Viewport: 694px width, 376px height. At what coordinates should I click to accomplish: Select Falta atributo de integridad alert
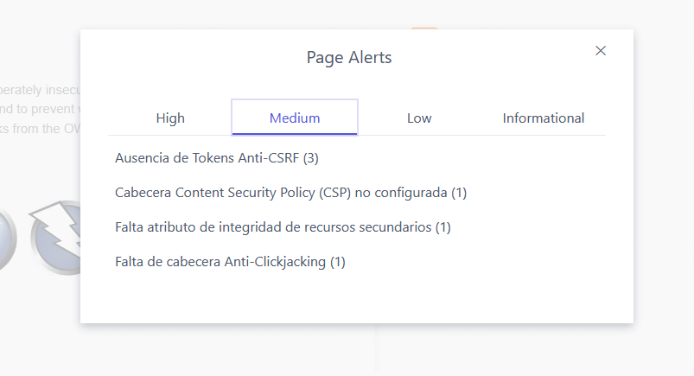point(283,227)
